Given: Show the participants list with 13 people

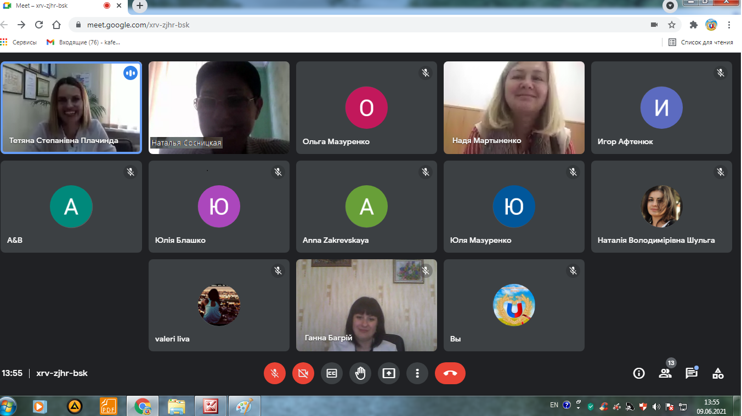Looking at the screenshot, I should point(665,373).
